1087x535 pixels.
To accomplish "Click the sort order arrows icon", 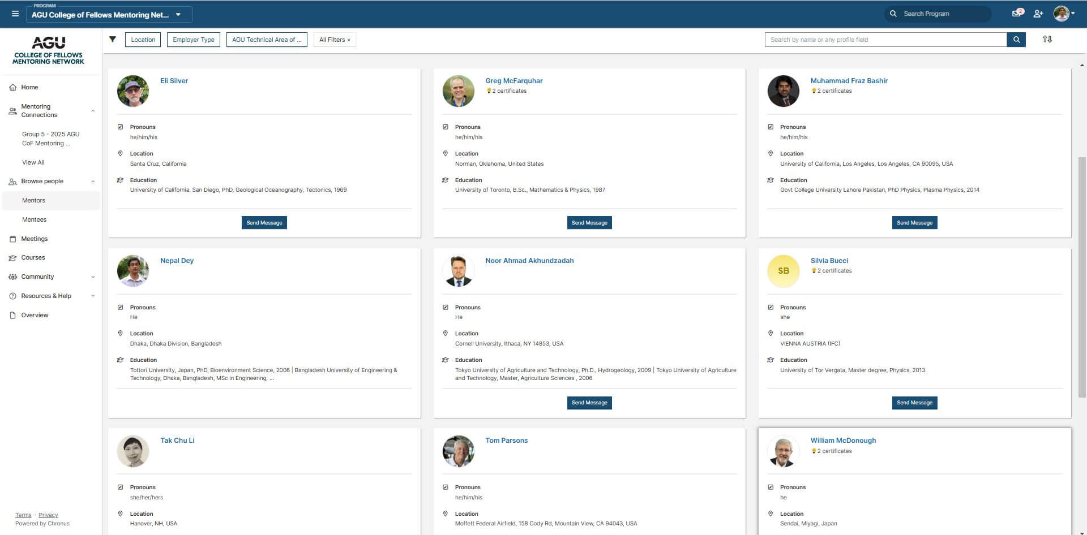I will [1047, 40].
